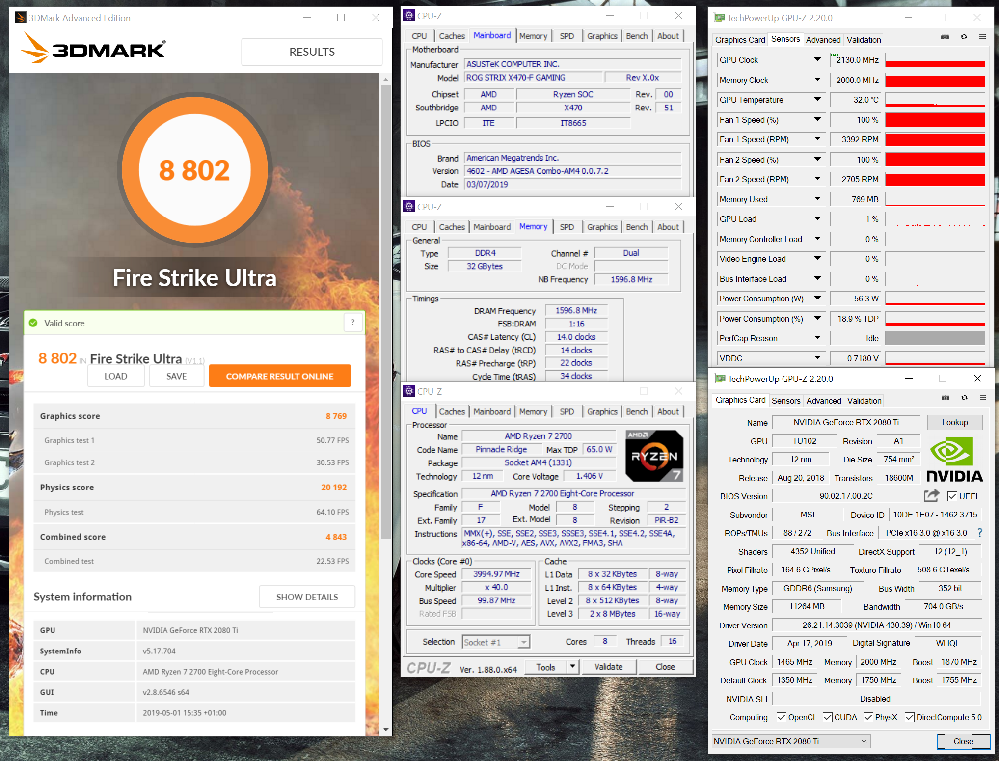This screenshot has height=761, width=999.
Task: Switch to Advanced tab in GPU-Z Sensors window
Action: (823, 40)
